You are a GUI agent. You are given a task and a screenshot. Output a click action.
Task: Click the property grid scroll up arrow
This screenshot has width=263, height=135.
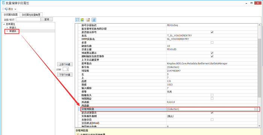(x=259, y=25)
